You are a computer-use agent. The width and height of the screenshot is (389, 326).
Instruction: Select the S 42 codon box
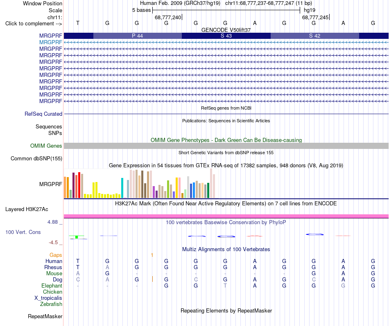pyautogui.click(x=314, y=36)
